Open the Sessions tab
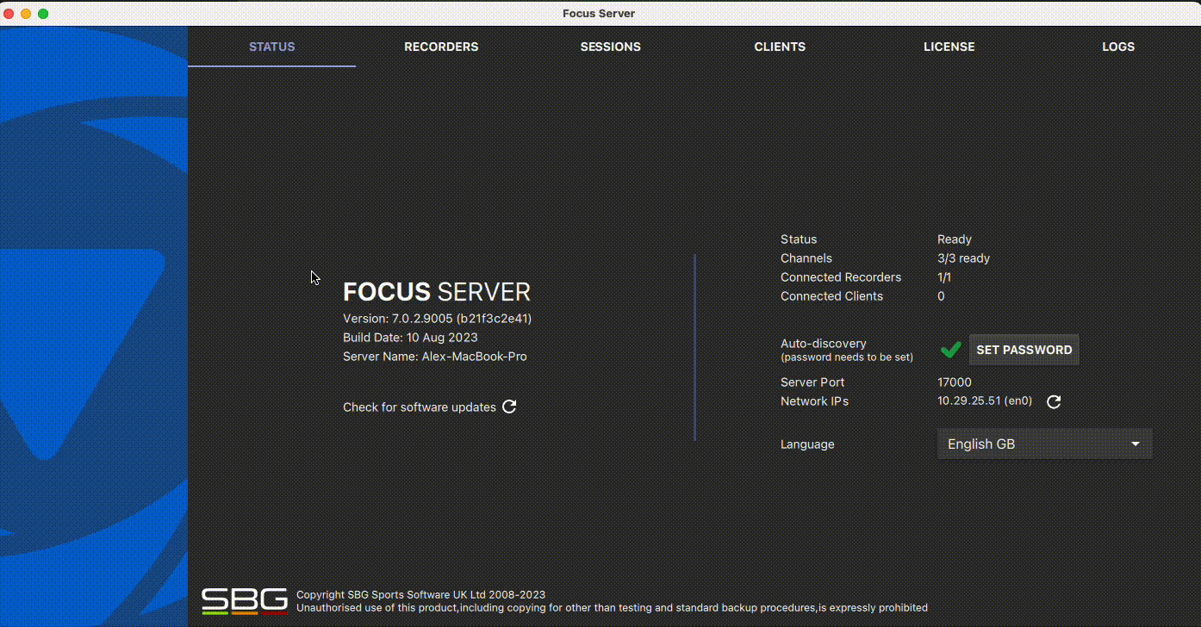 (x=610, y=47)
